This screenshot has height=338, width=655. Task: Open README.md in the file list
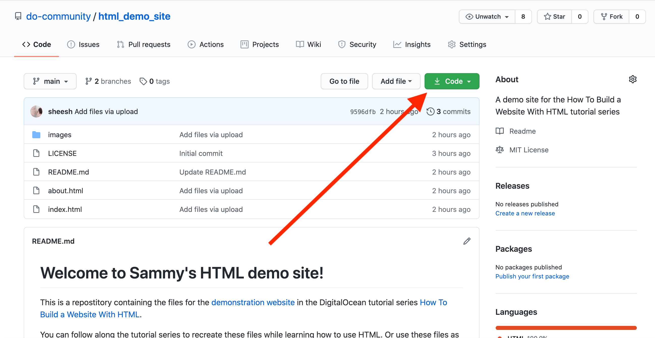[x=68, y=172]
